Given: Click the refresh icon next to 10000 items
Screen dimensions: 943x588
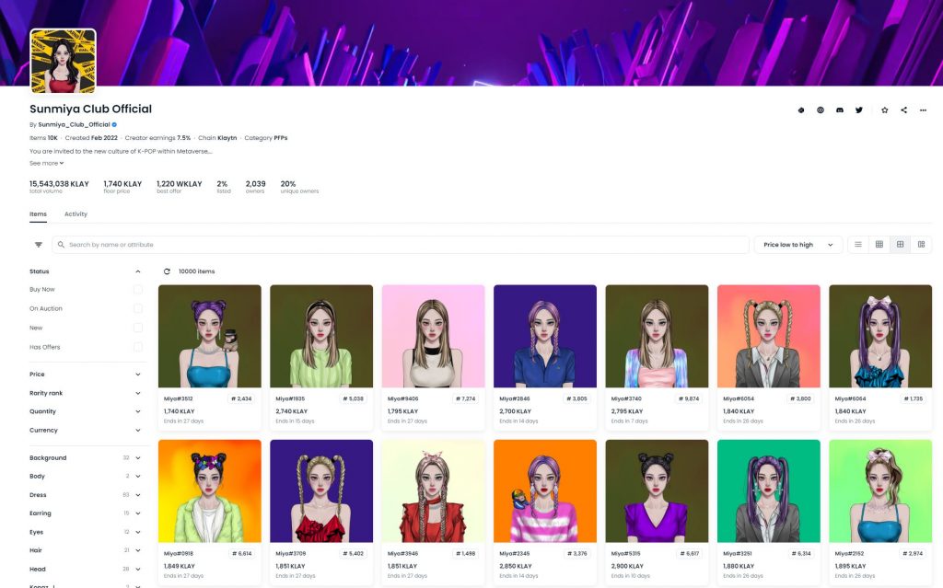Looking at the screenshot, I should tap(167, 271).
